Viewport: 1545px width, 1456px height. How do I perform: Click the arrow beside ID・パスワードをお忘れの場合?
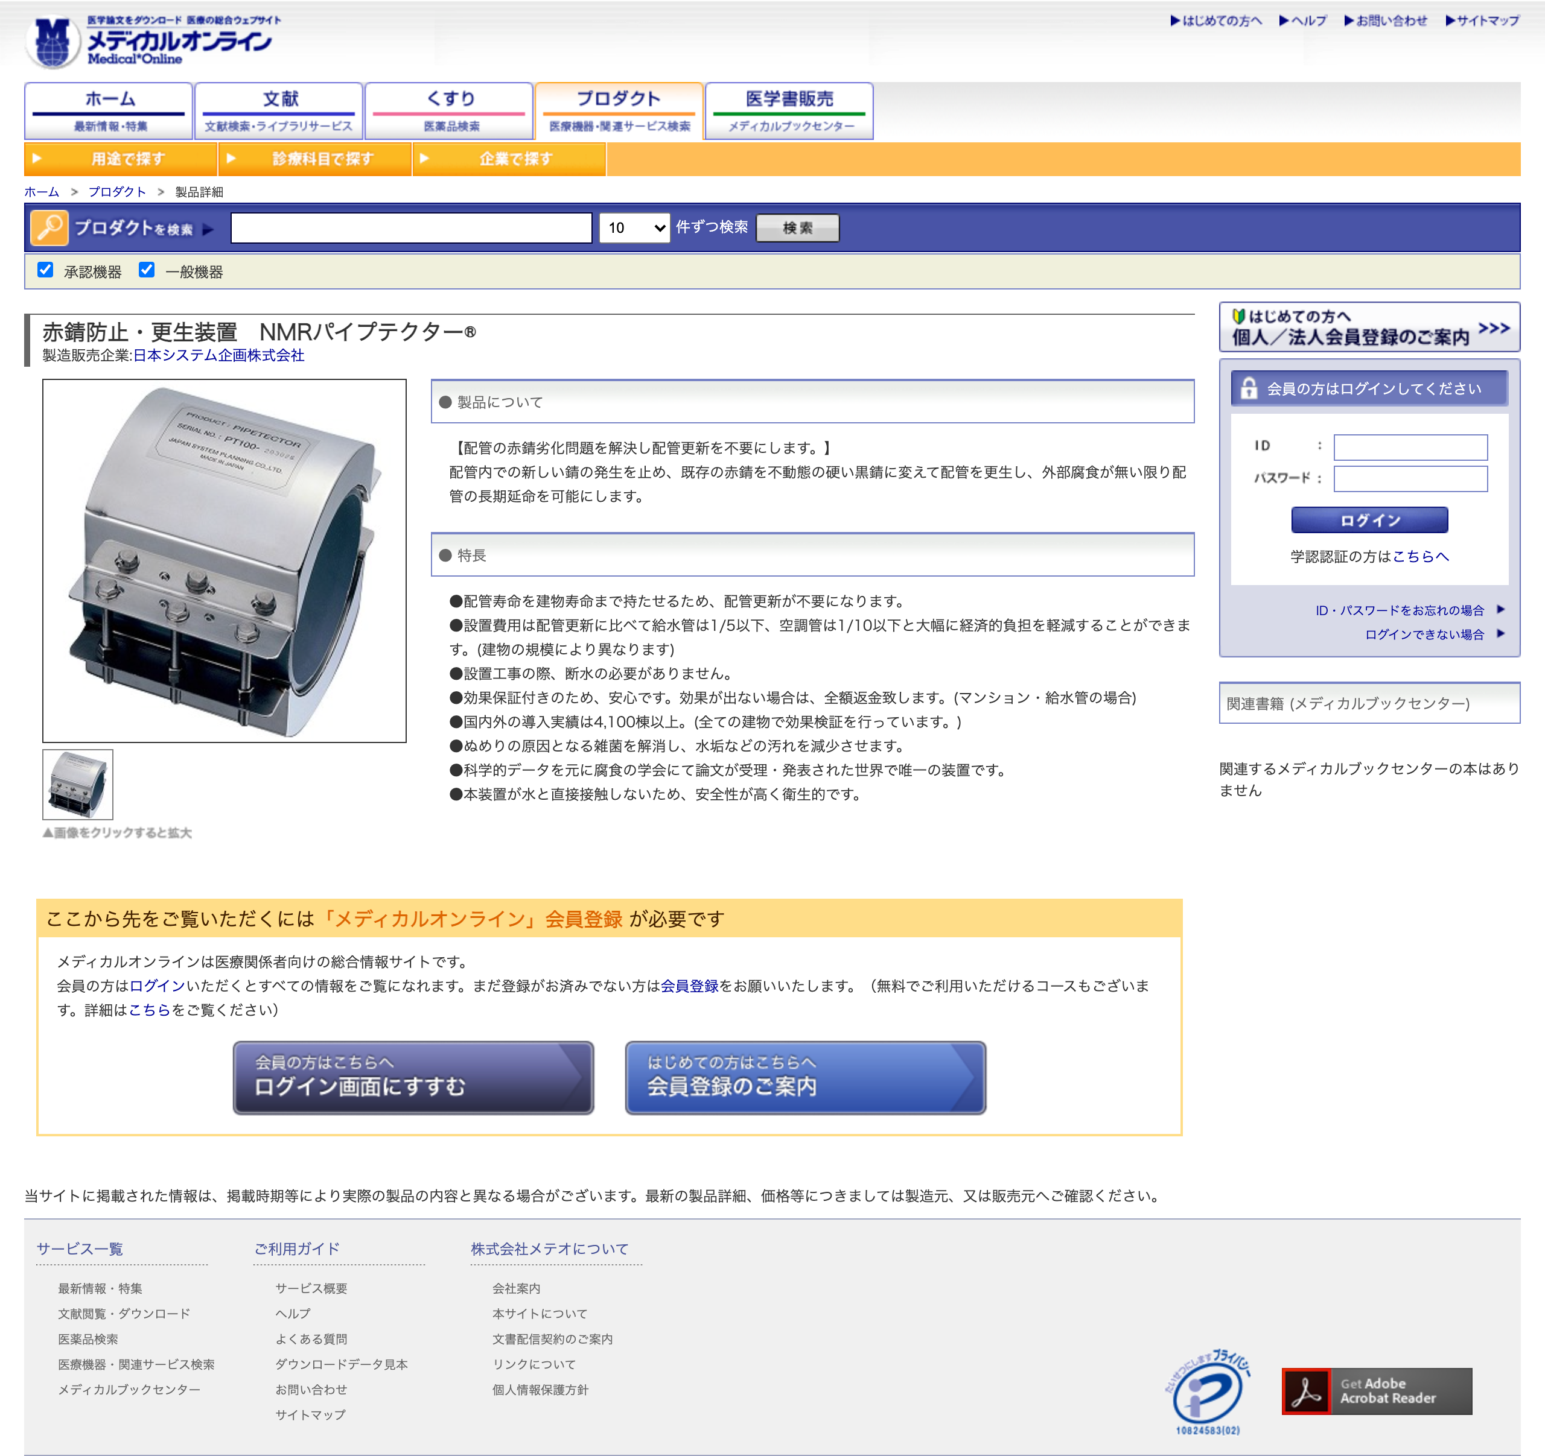coord(1501,610)
